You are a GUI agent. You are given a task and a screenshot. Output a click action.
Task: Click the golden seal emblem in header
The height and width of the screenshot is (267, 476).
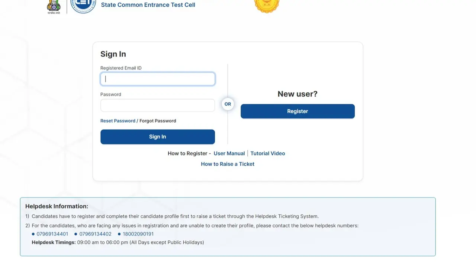coord(267,6)
